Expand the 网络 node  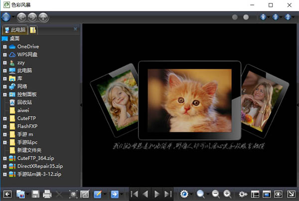click(5, 87)
